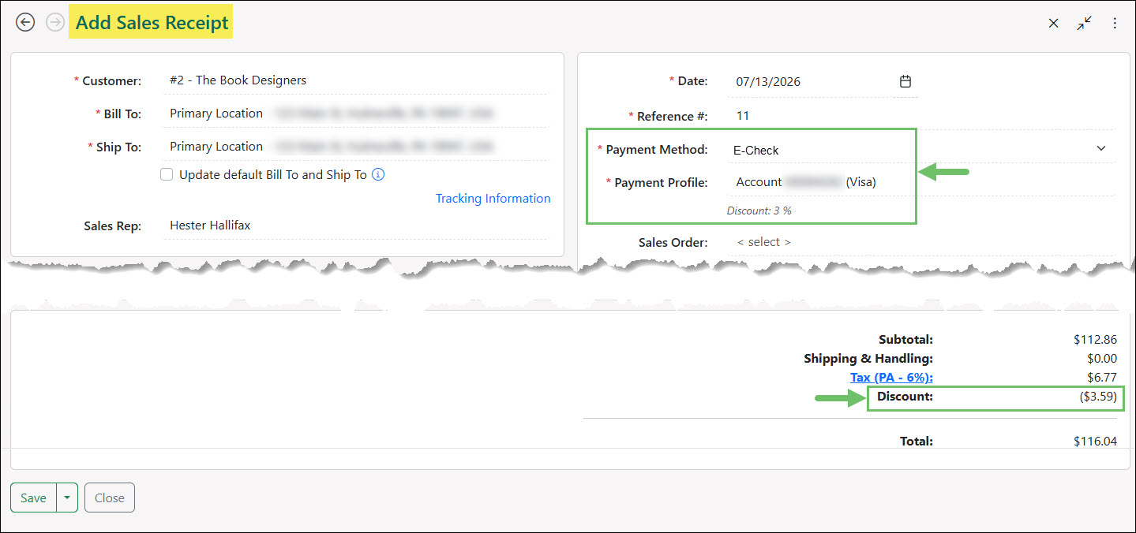Open the three-dot more options menu
Viewport: 1136px width, 533px height.
(x=1115, y=24)
